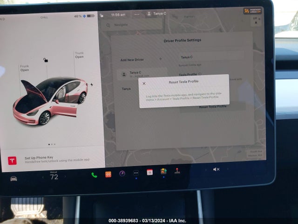Open the phone app in bottom bar
Viewport: 298px width, 224px height.
tap(94, 175)
